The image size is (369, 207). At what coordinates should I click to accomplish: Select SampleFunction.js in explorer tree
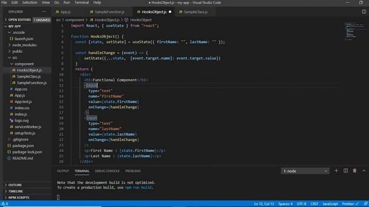click(32, 83)
